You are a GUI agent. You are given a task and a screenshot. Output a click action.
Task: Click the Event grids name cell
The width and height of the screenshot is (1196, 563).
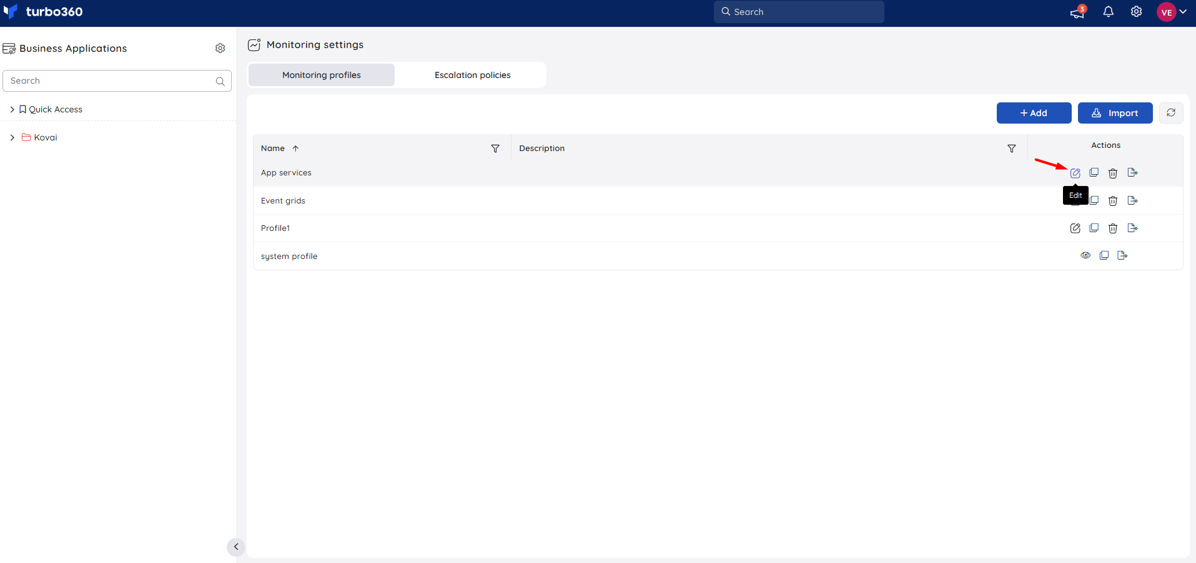click(x=283, y=201)
